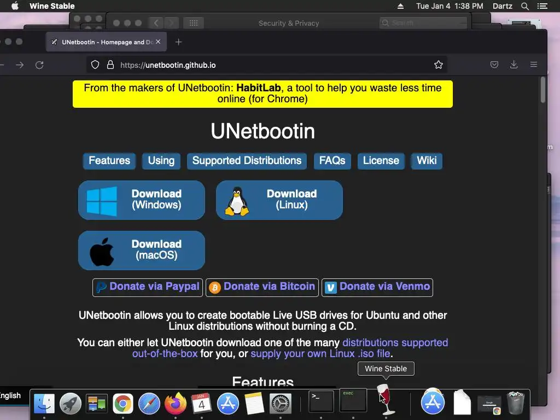
Task: Launch Google Chrome from the dock
Action: (123, 404)
